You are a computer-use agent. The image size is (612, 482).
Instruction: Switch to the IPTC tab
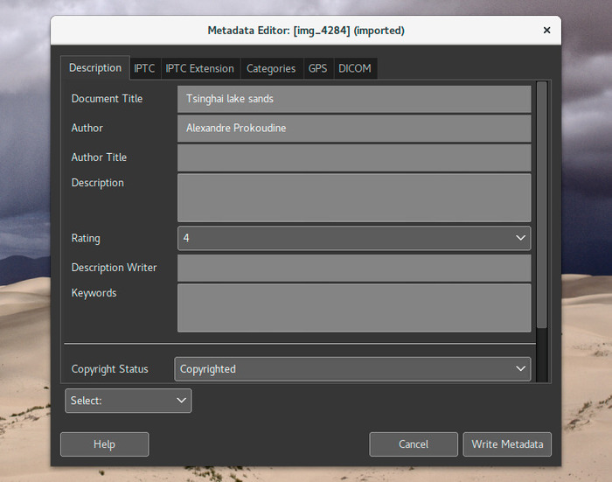point(144,69)
